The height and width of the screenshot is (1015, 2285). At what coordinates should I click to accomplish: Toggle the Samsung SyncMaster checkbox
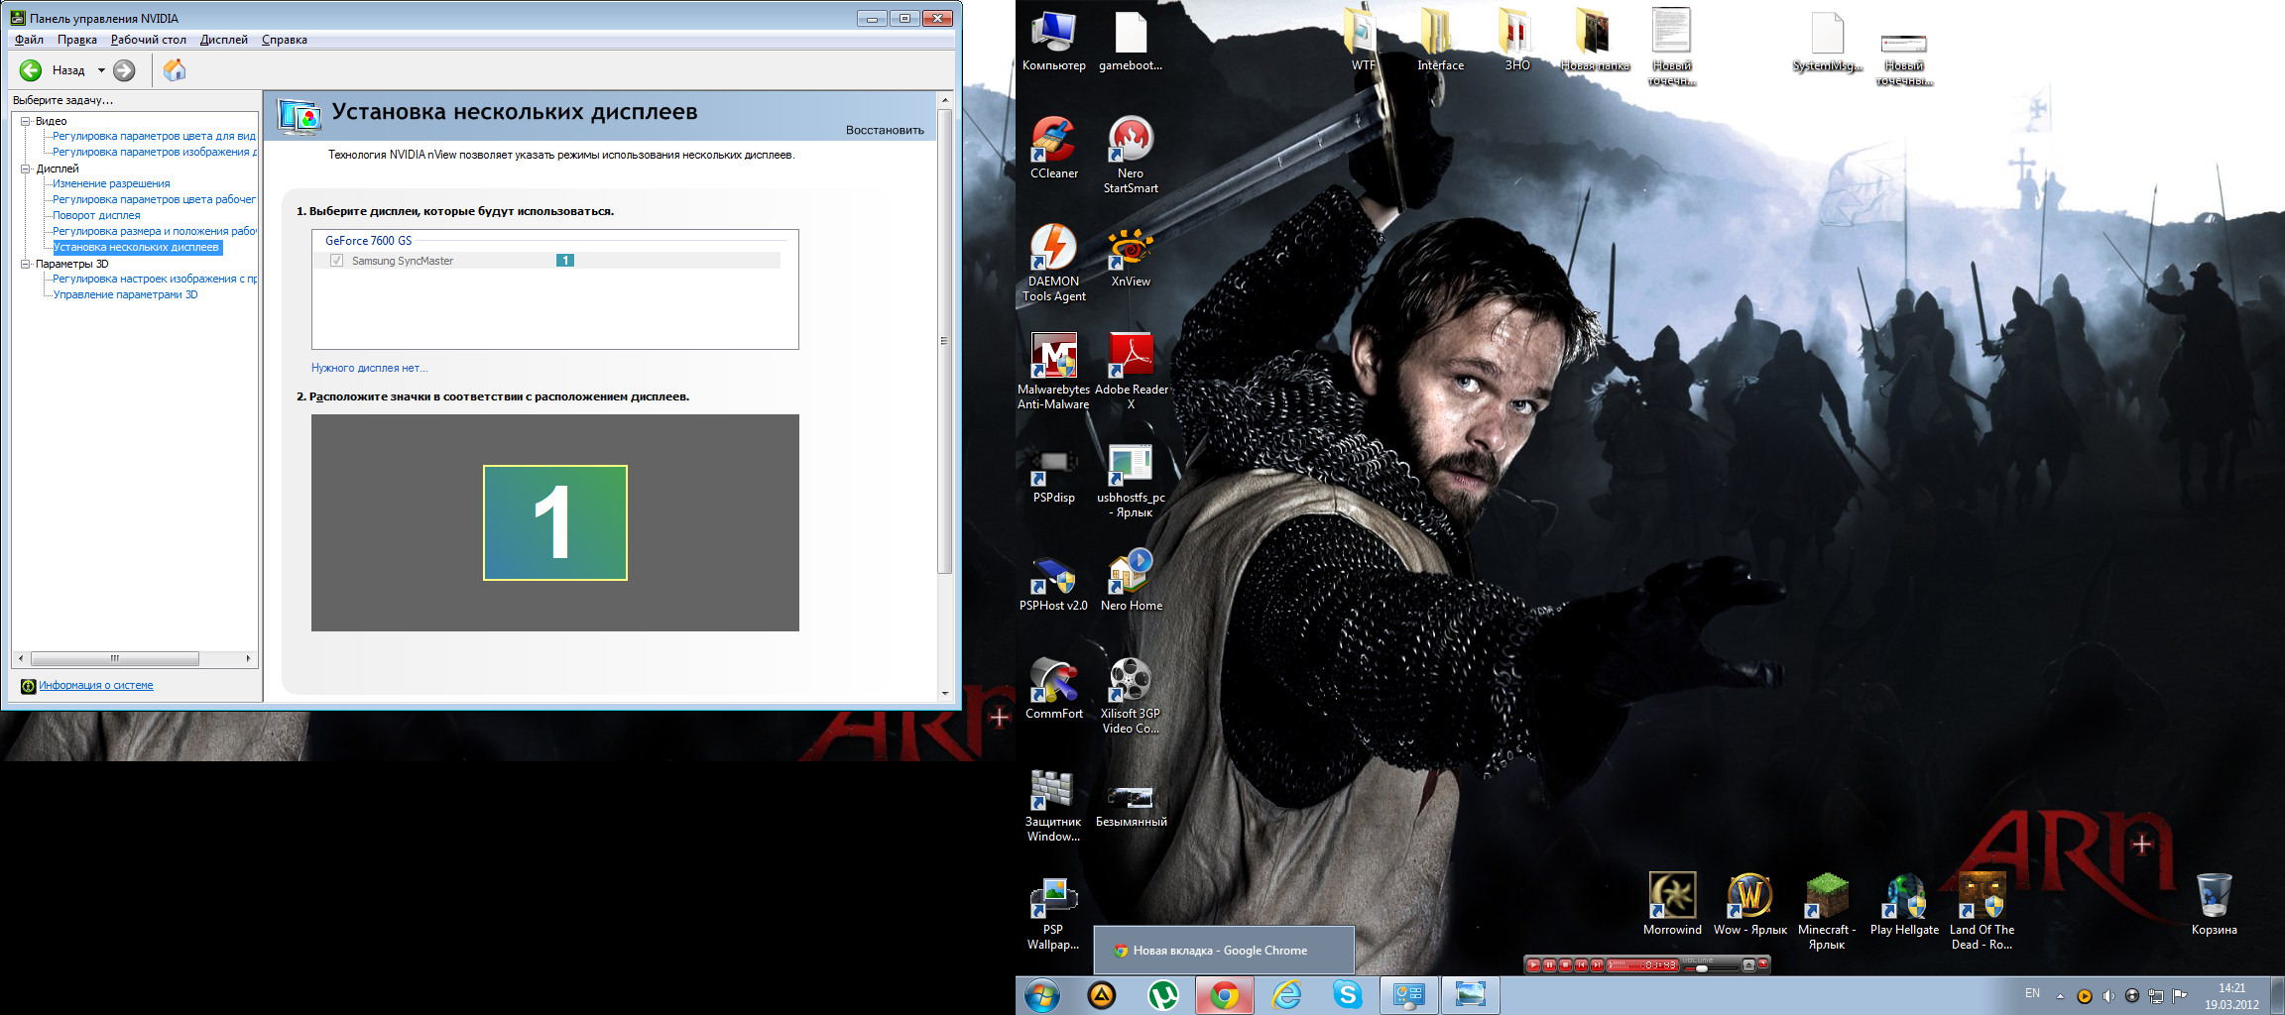pos(337,261)
